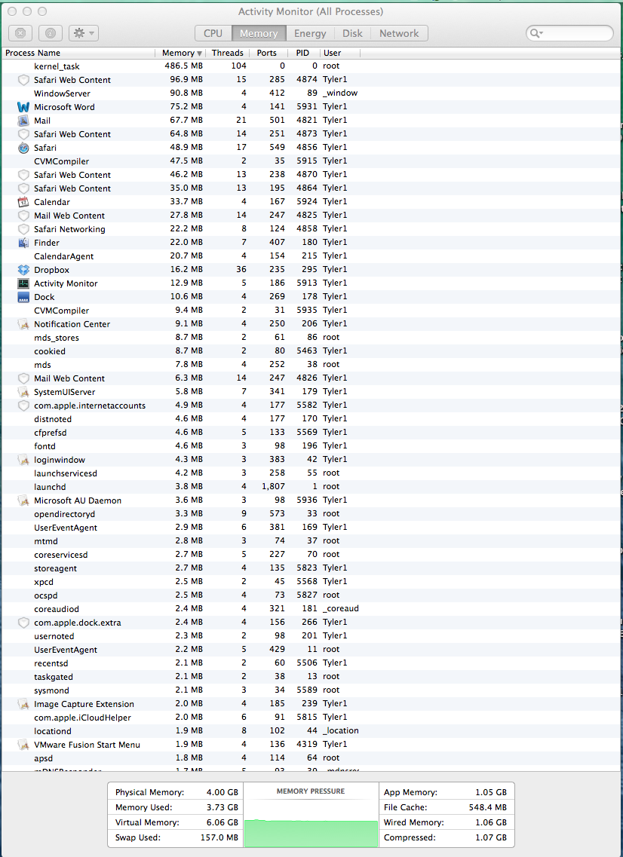623x857 pixels.
Task: Select the Memory tab
Action: (258, 33)
